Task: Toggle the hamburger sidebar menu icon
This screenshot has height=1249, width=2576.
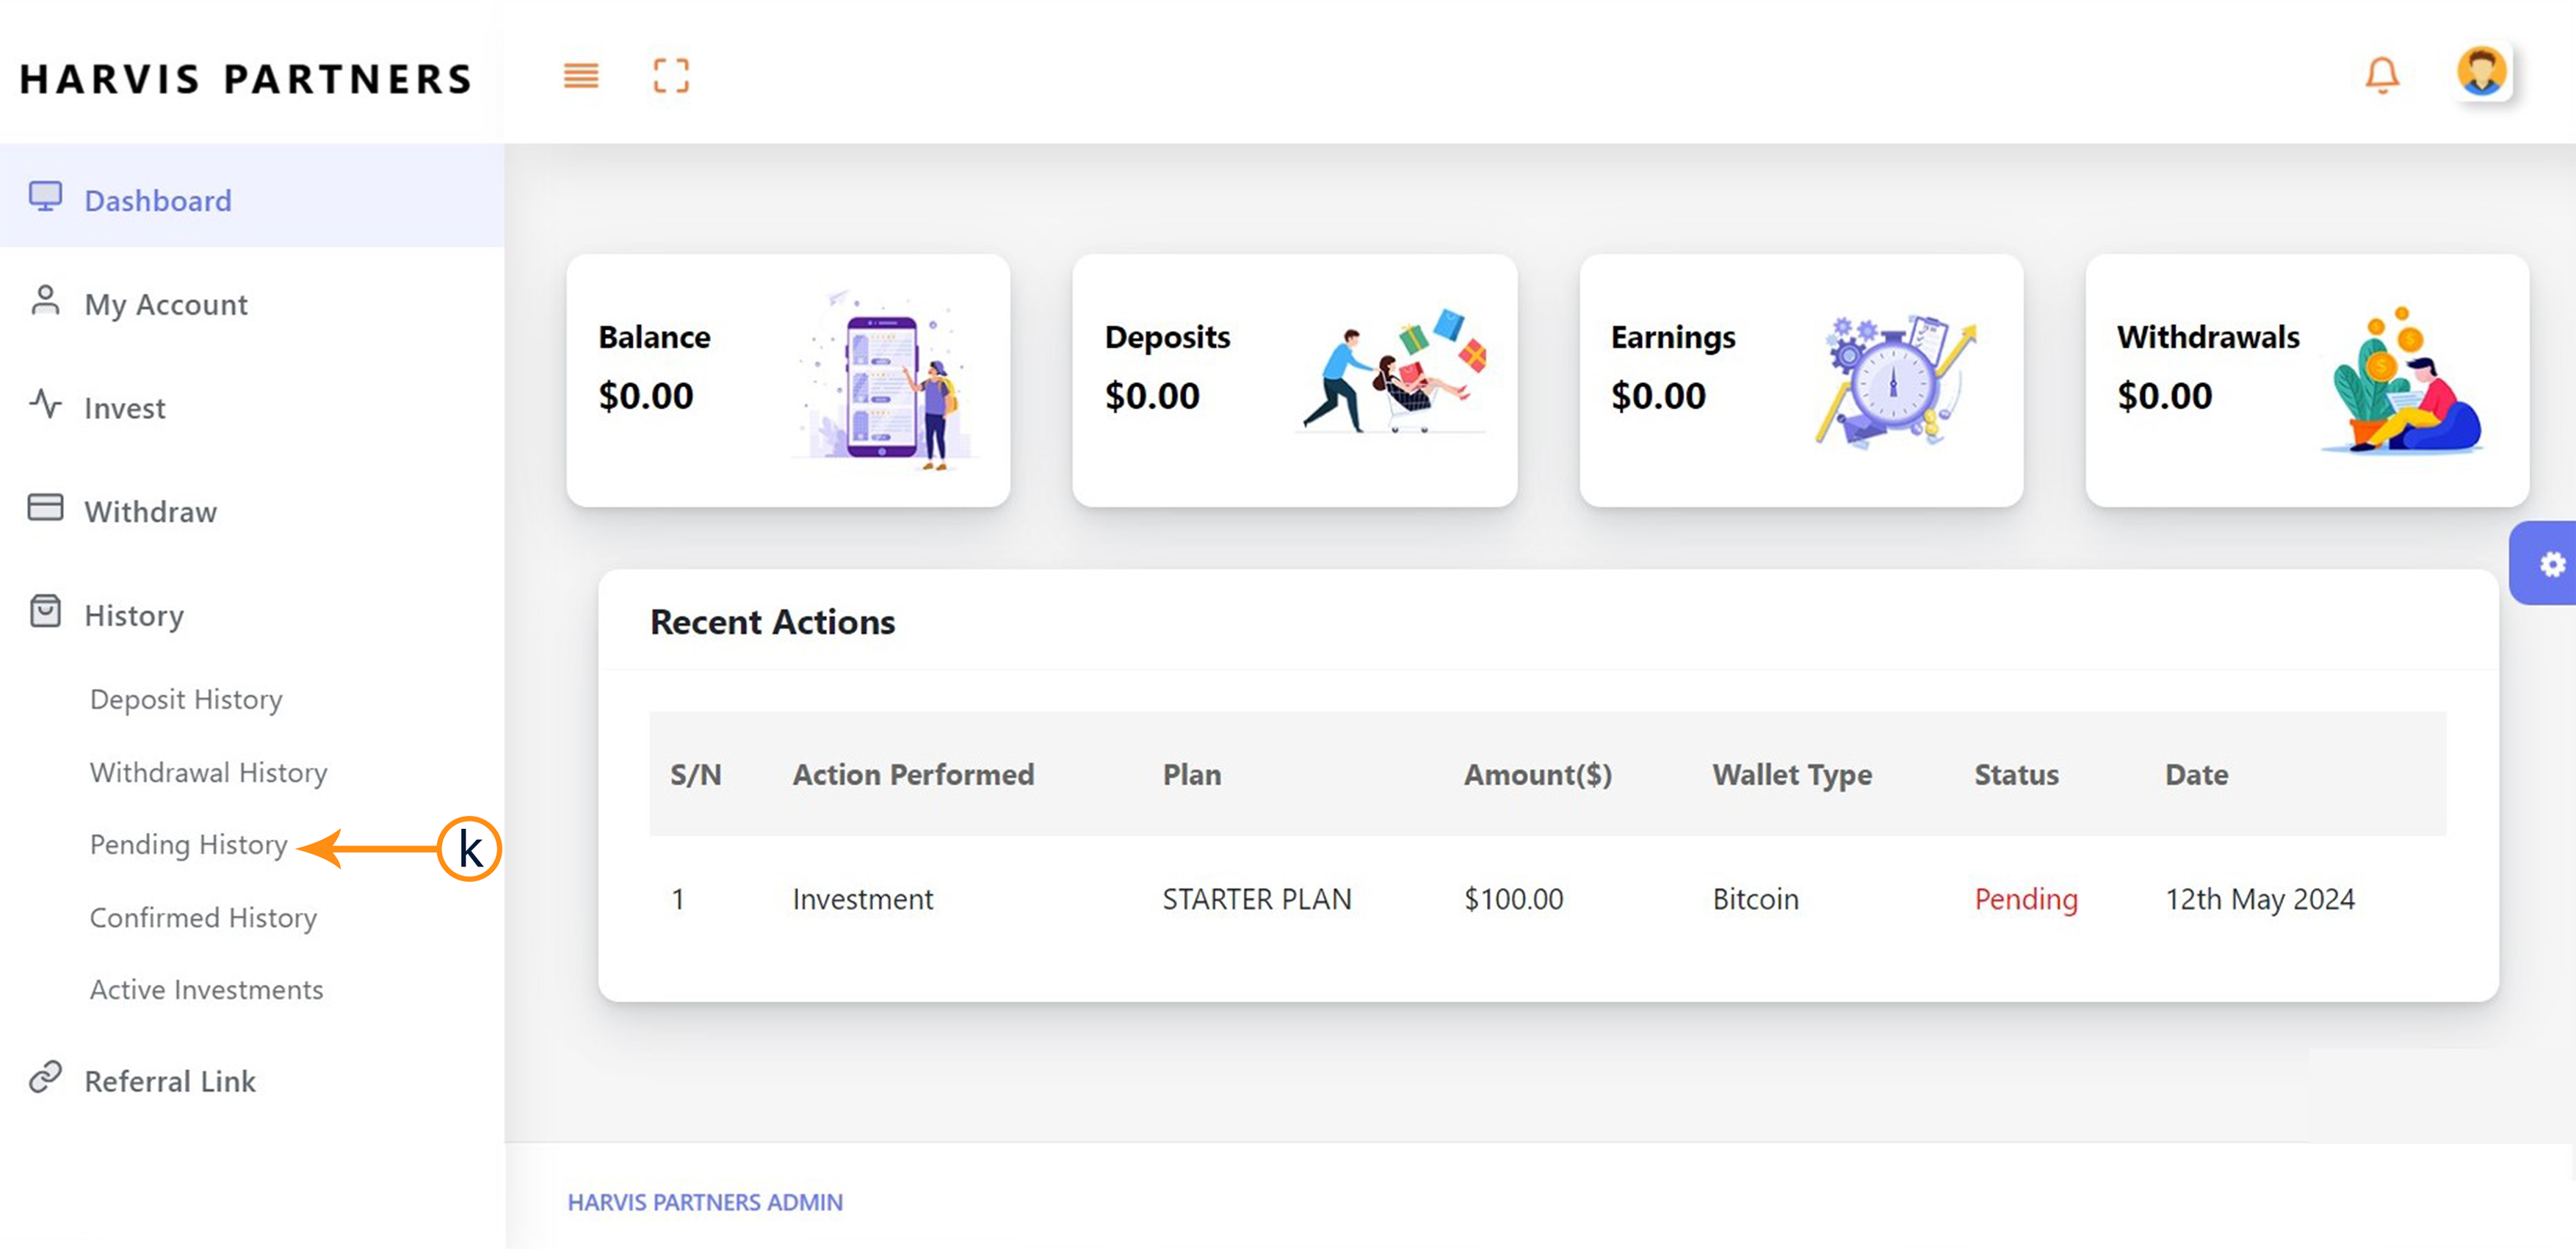Action: point(580,76)
